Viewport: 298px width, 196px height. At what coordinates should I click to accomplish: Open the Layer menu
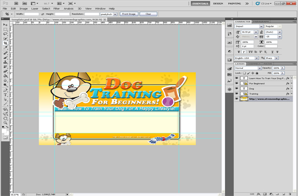35,9
